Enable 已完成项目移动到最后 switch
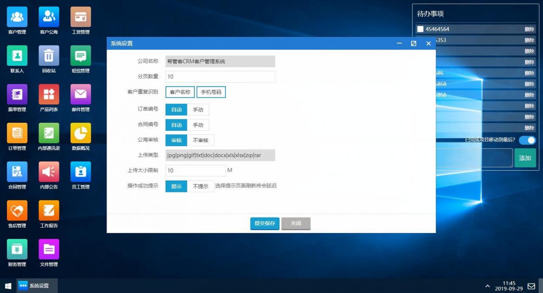The image size is (543, 293). click(x=527, y=140)
